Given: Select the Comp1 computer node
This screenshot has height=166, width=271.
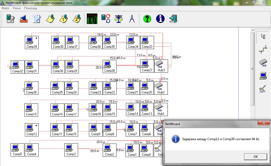Looking at the screenshot, I should (132, 150).
